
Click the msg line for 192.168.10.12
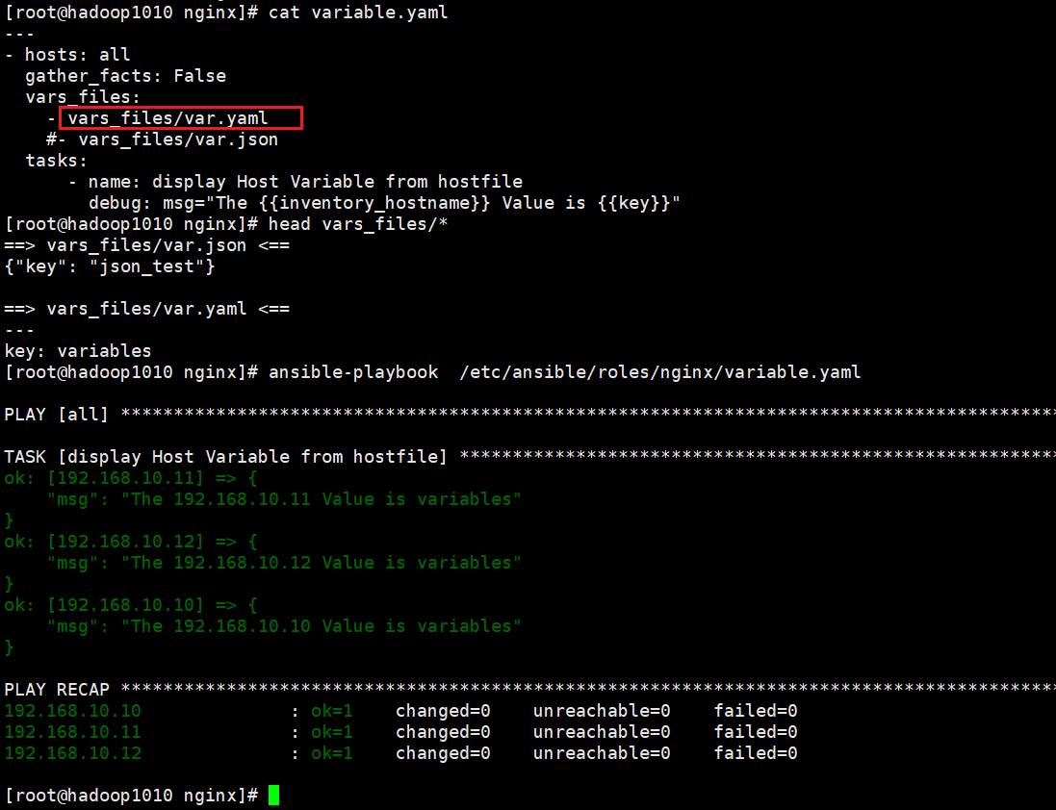pyautogui.click(x=284, y=563)
